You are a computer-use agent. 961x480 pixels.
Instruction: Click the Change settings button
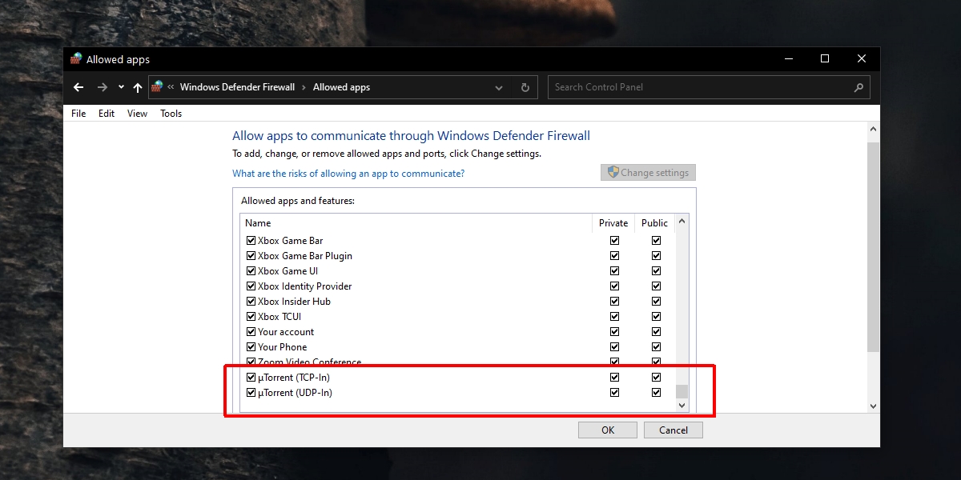tap(649, 173)
